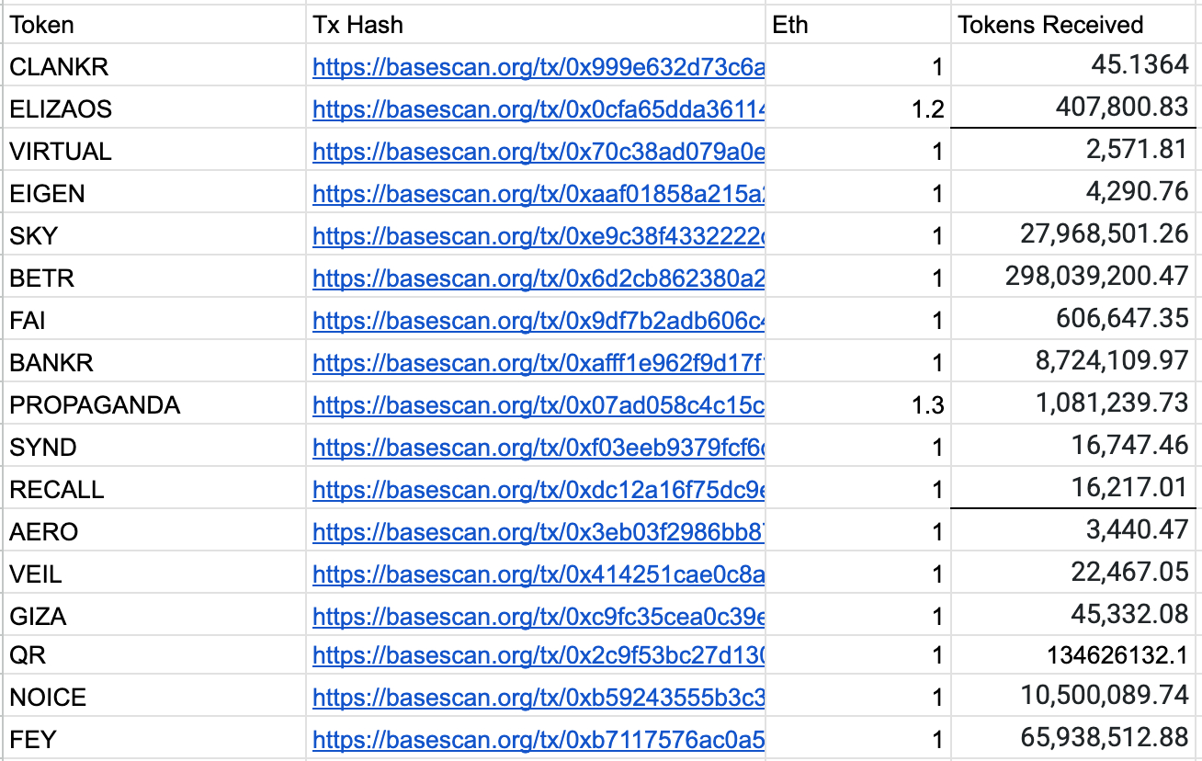This screenshot has height=761, width=1202.
Task: Follow the VIRTUAL basescan tx link
Action: tap(539, 152)
